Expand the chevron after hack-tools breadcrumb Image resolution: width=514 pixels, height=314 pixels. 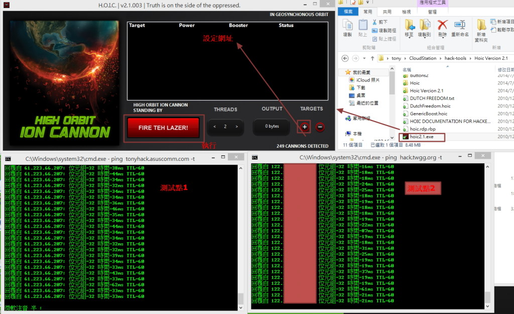(x=470, y=58)
